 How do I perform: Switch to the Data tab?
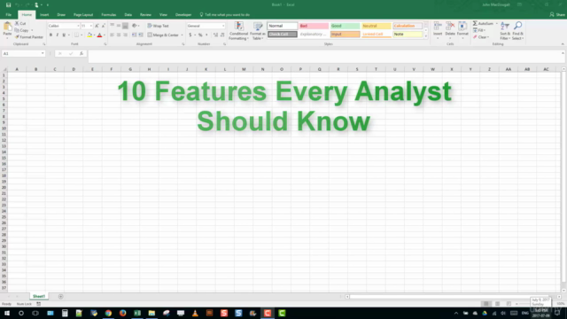(128, 15)
